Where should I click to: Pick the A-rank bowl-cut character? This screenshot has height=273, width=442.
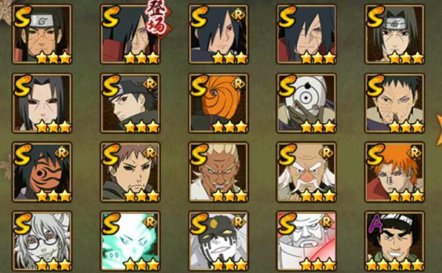[x=395, y=241]
